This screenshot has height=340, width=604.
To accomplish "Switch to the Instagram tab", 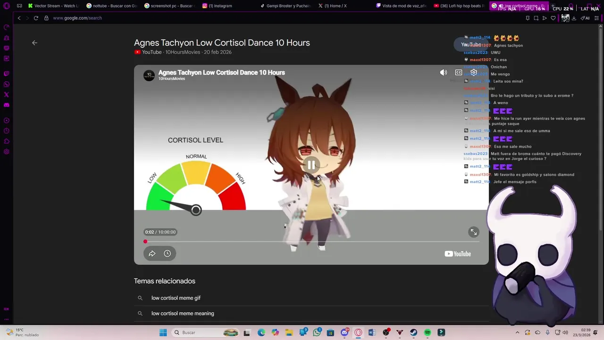I will point(227,6).
